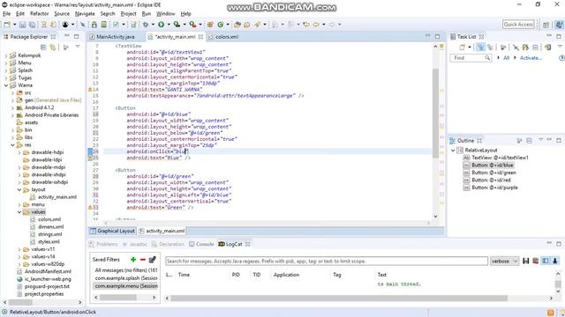The image size is (565, 317).
Task: Open the Navigate menu
Action: 85,14
